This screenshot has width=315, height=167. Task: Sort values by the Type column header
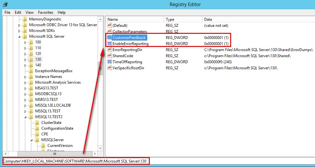click(183, 19)
